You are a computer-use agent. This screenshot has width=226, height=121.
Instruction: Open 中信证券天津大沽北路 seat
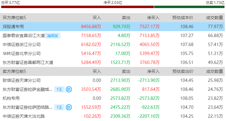[24, 116]
